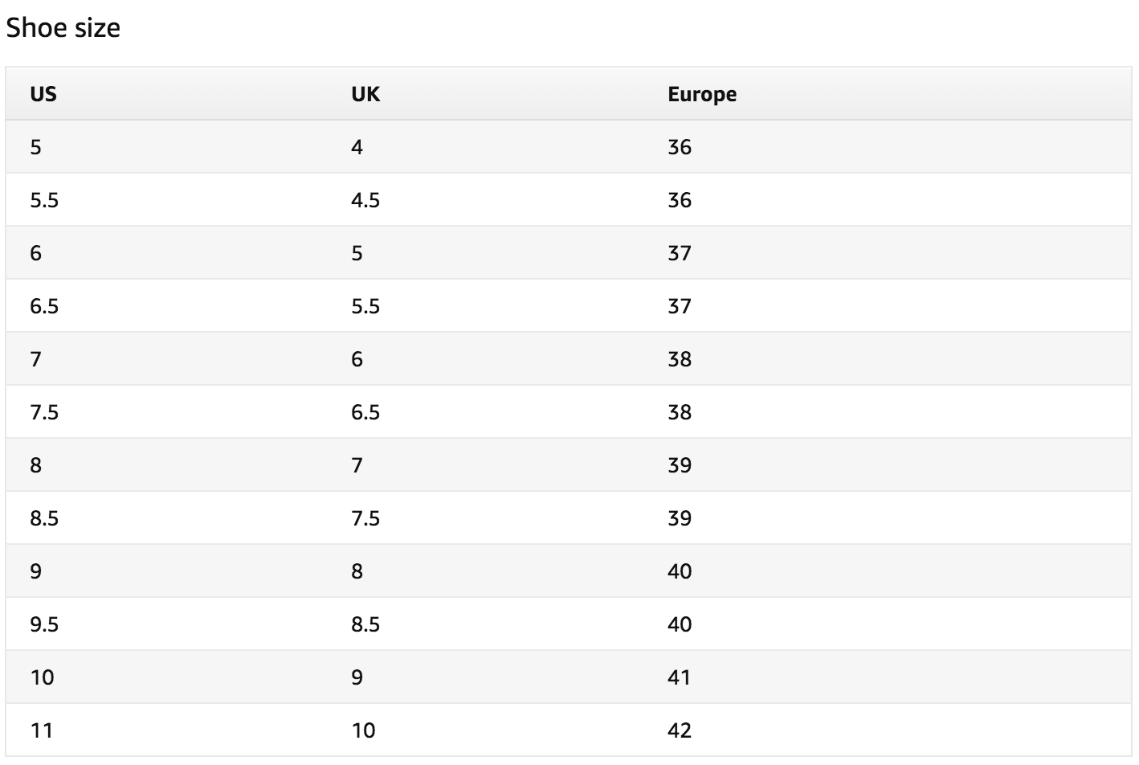
Task: Select the US column header
Action: 43,94
